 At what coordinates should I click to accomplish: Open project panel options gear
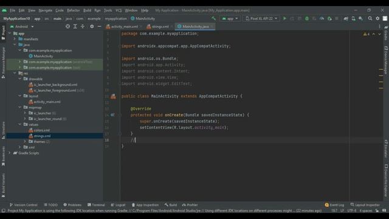coord(92,27)
